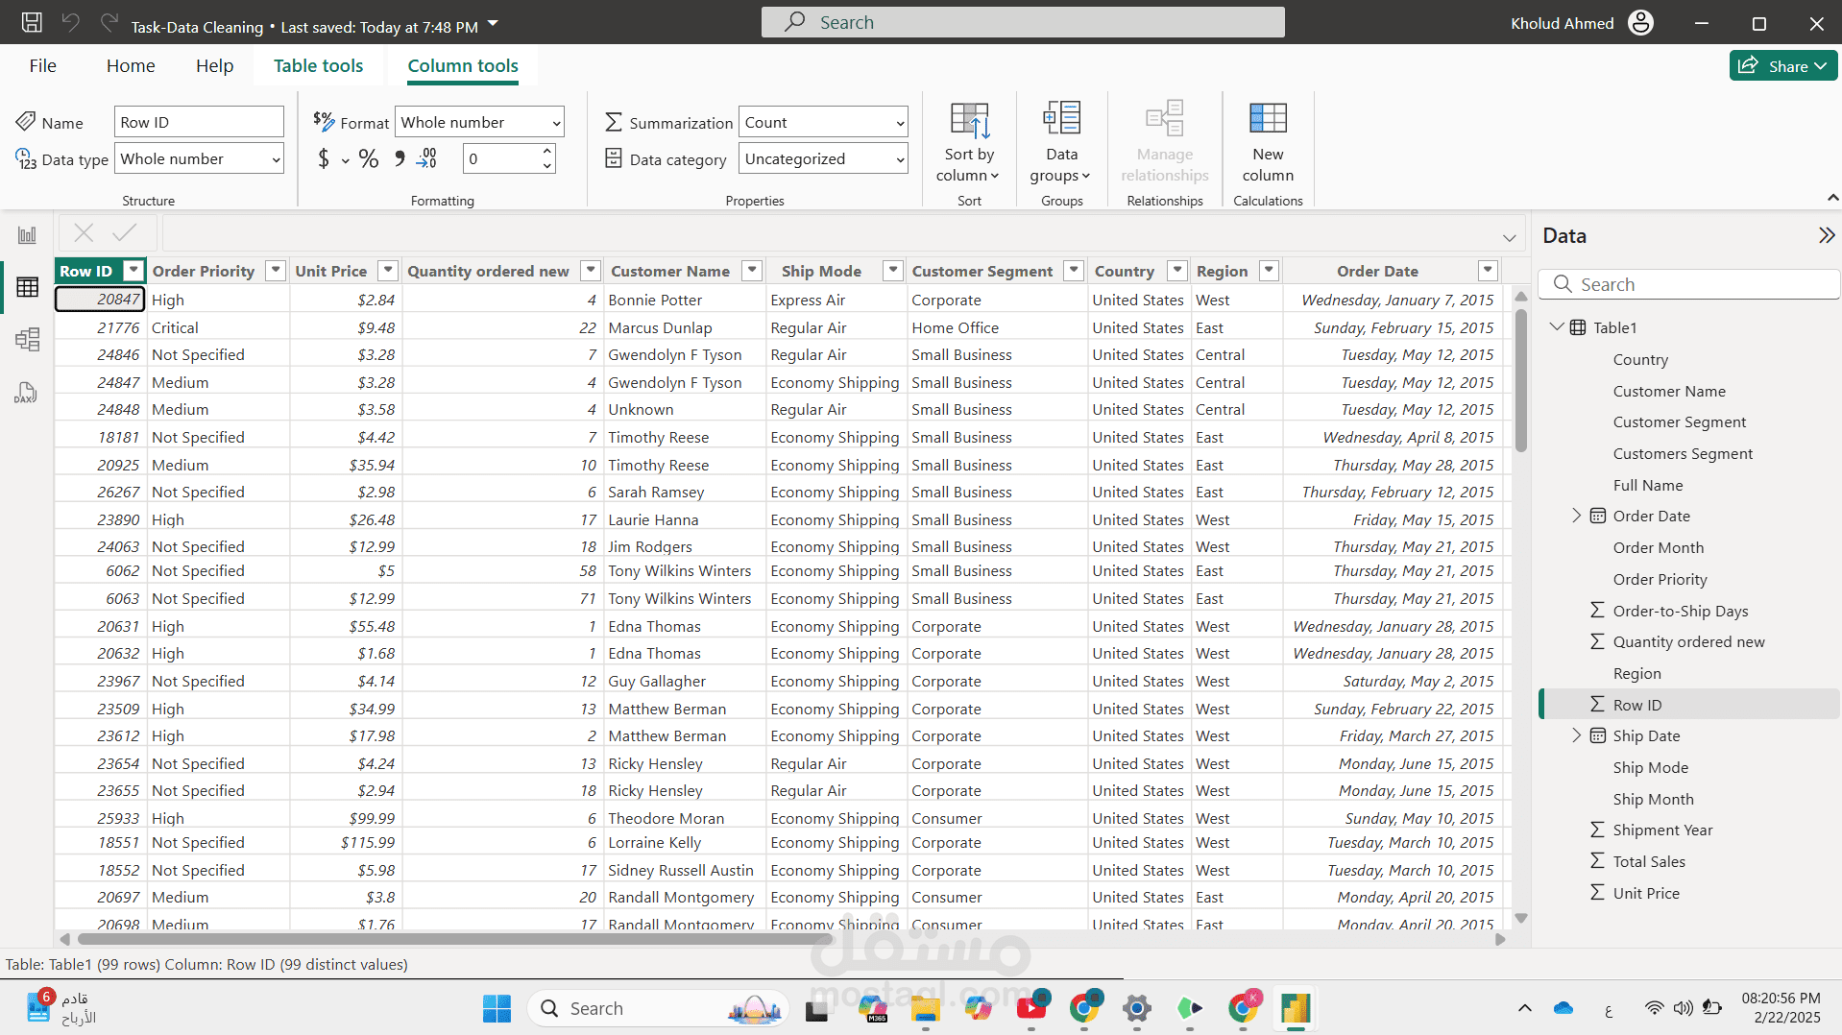Open the File menu
The image size is (1842, 1035).
point(43,65)
